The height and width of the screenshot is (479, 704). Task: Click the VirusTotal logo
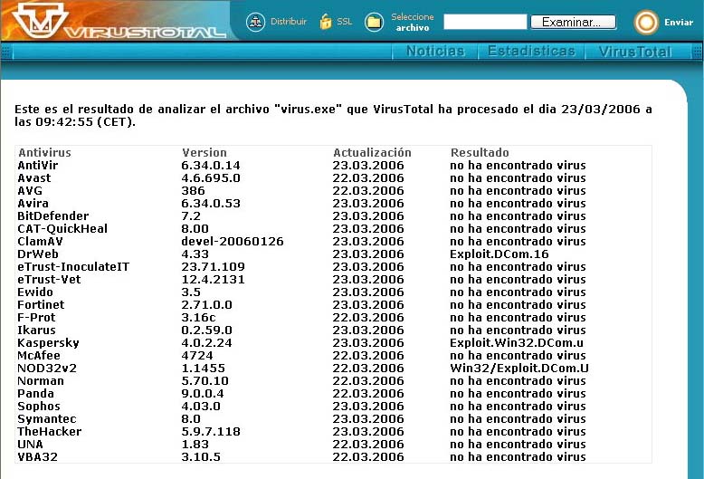(119, 21)
